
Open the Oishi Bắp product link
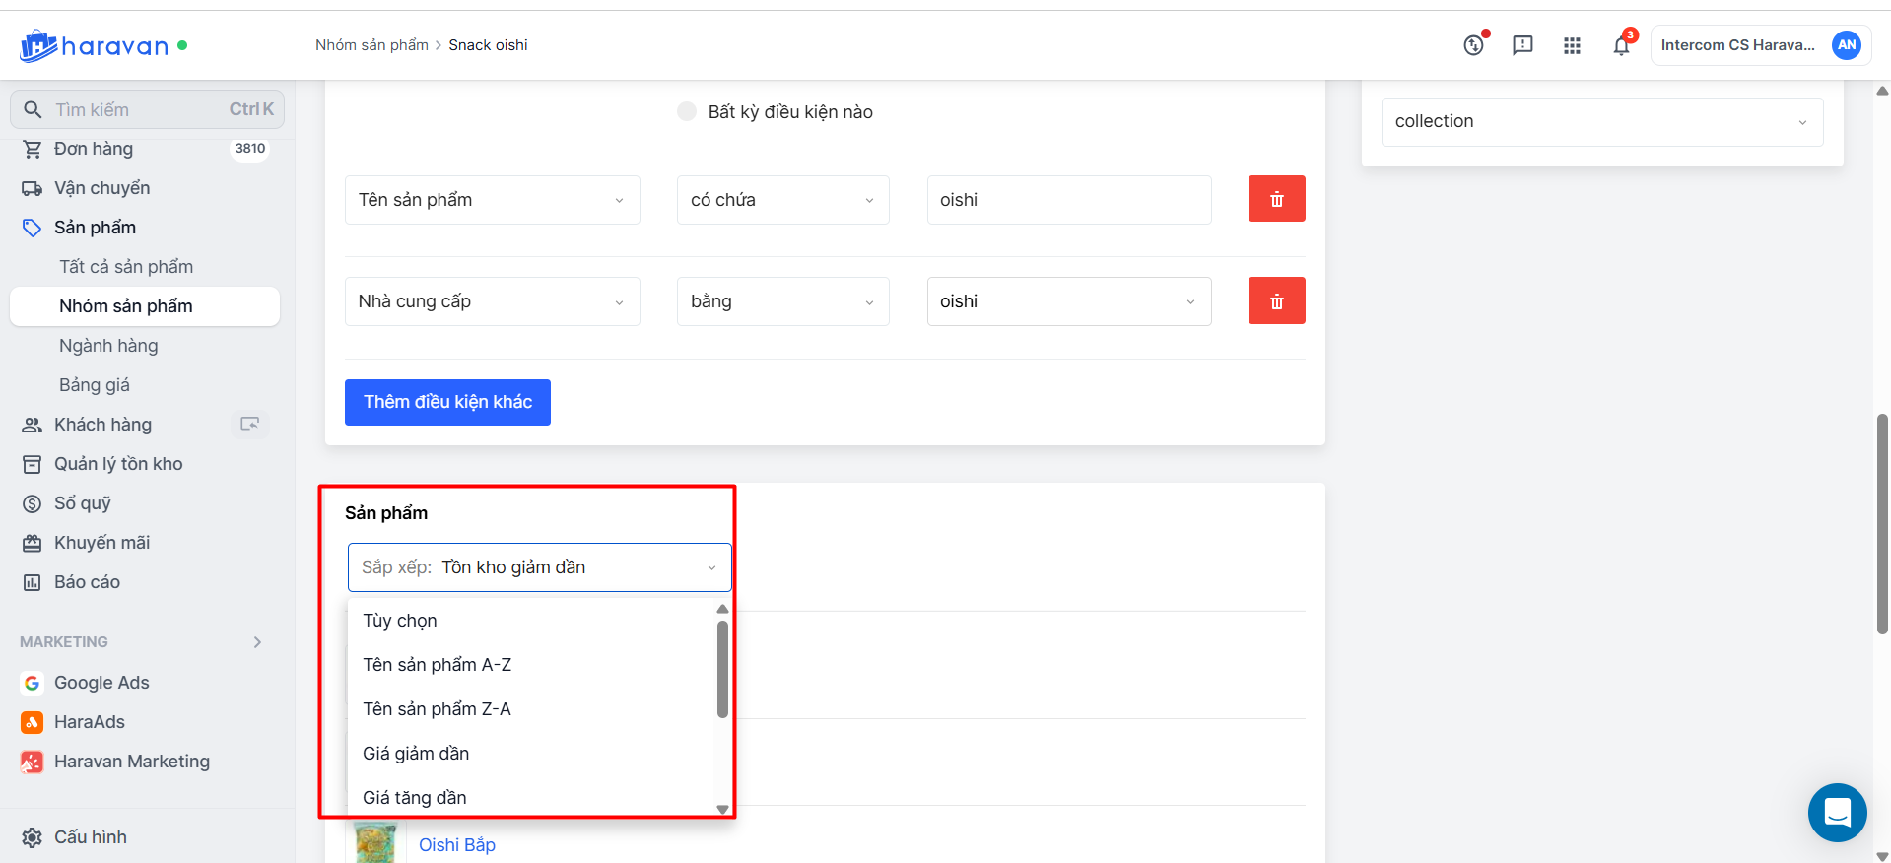[457, 845]
